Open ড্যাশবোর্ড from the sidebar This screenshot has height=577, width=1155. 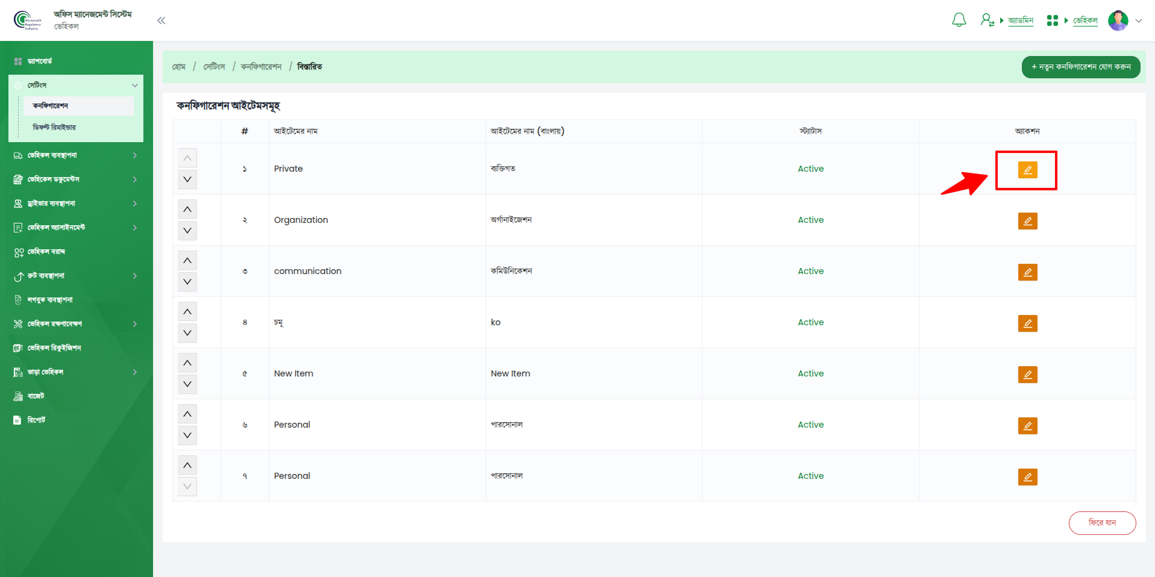[40, 61]
